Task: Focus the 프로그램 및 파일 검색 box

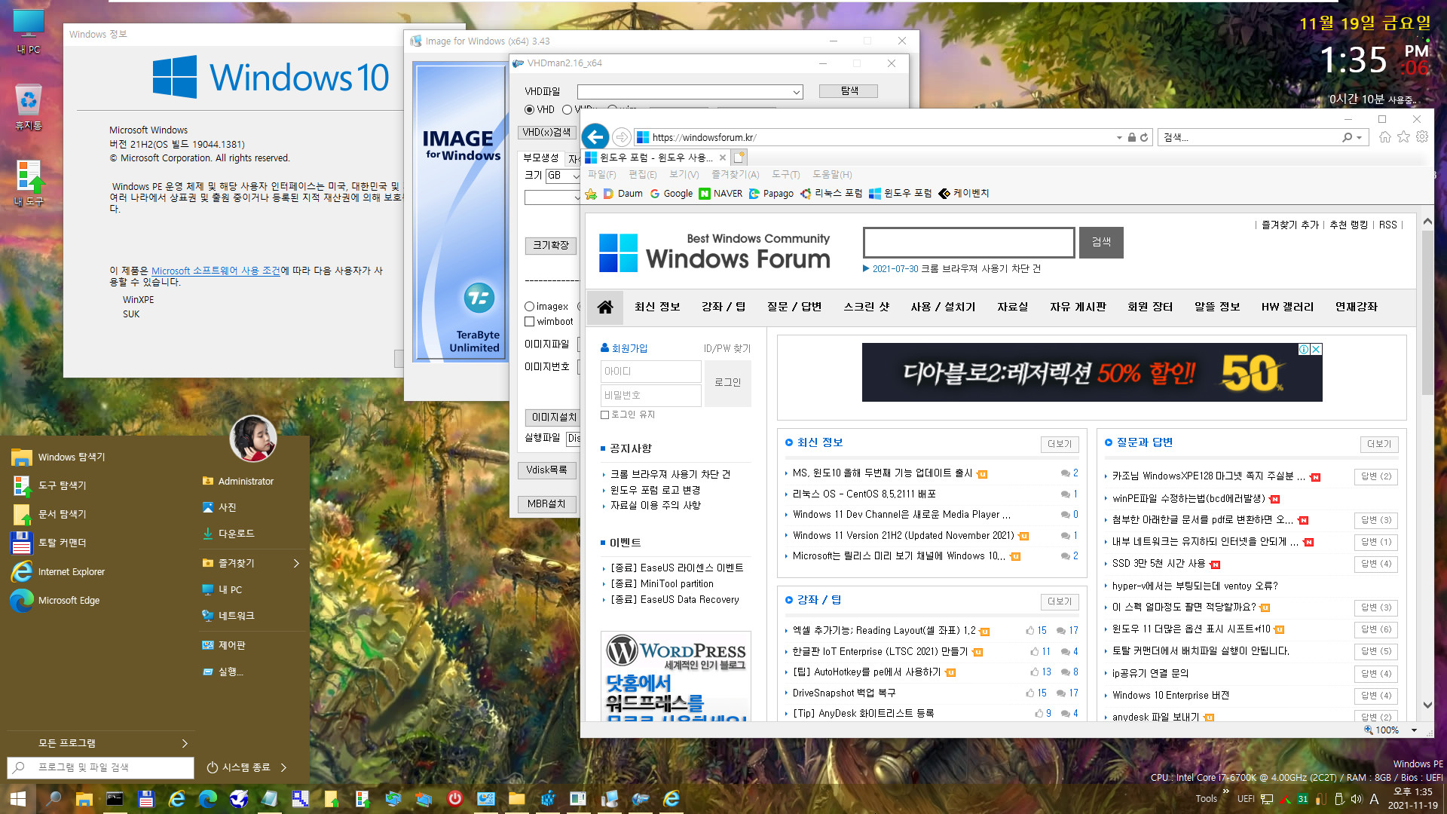Action: [100, 768]
